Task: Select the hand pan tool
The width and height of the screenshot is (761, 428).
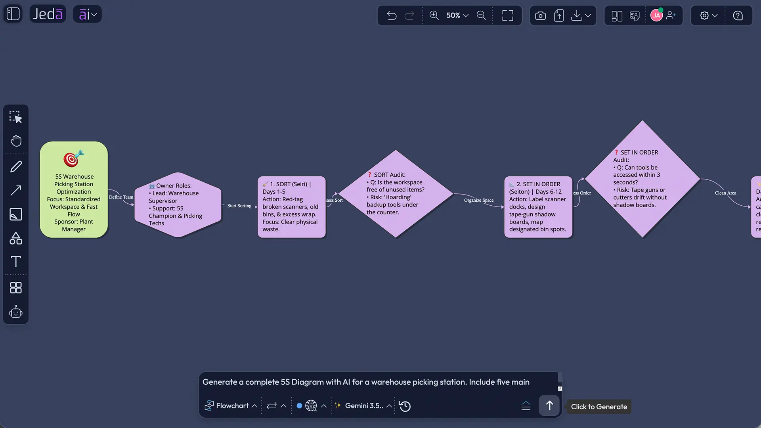Action: coord(16,141)
